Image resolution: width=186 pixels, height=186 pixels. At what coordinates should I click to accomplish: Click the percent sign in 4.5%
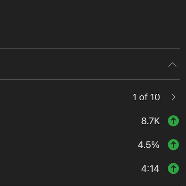155,145
